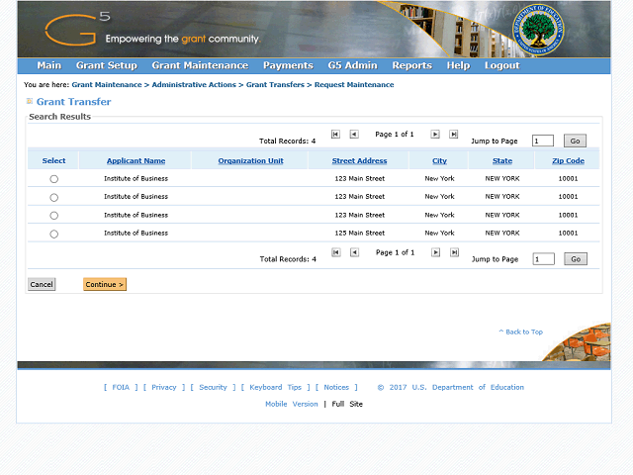Open the Payments menu
The width and height of the screenshot is (633, 475).
[288, 65]
